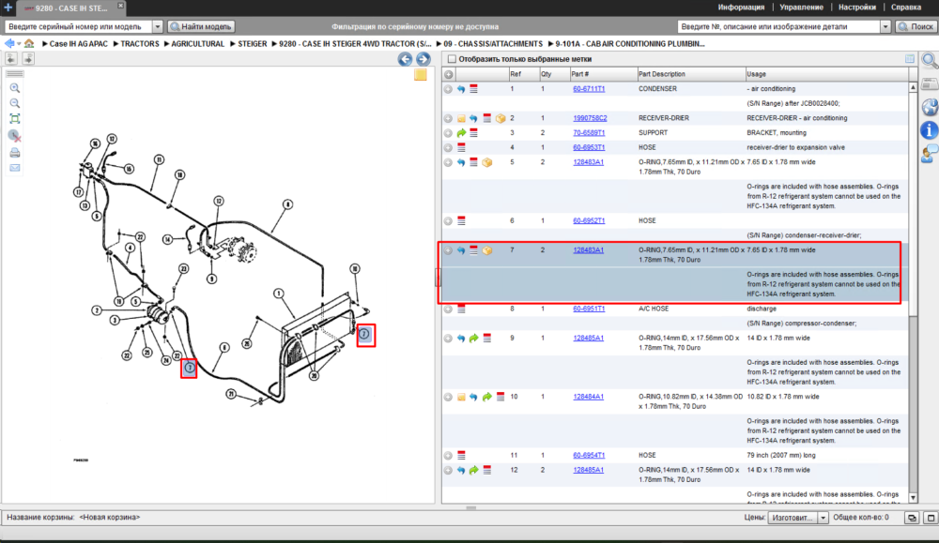Click the blue return arrow in CONDENSER row
The image size is (939, 543).
point(461,89)
